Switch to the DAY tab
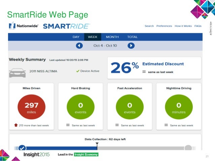215x161 pixels. point(76,37)
